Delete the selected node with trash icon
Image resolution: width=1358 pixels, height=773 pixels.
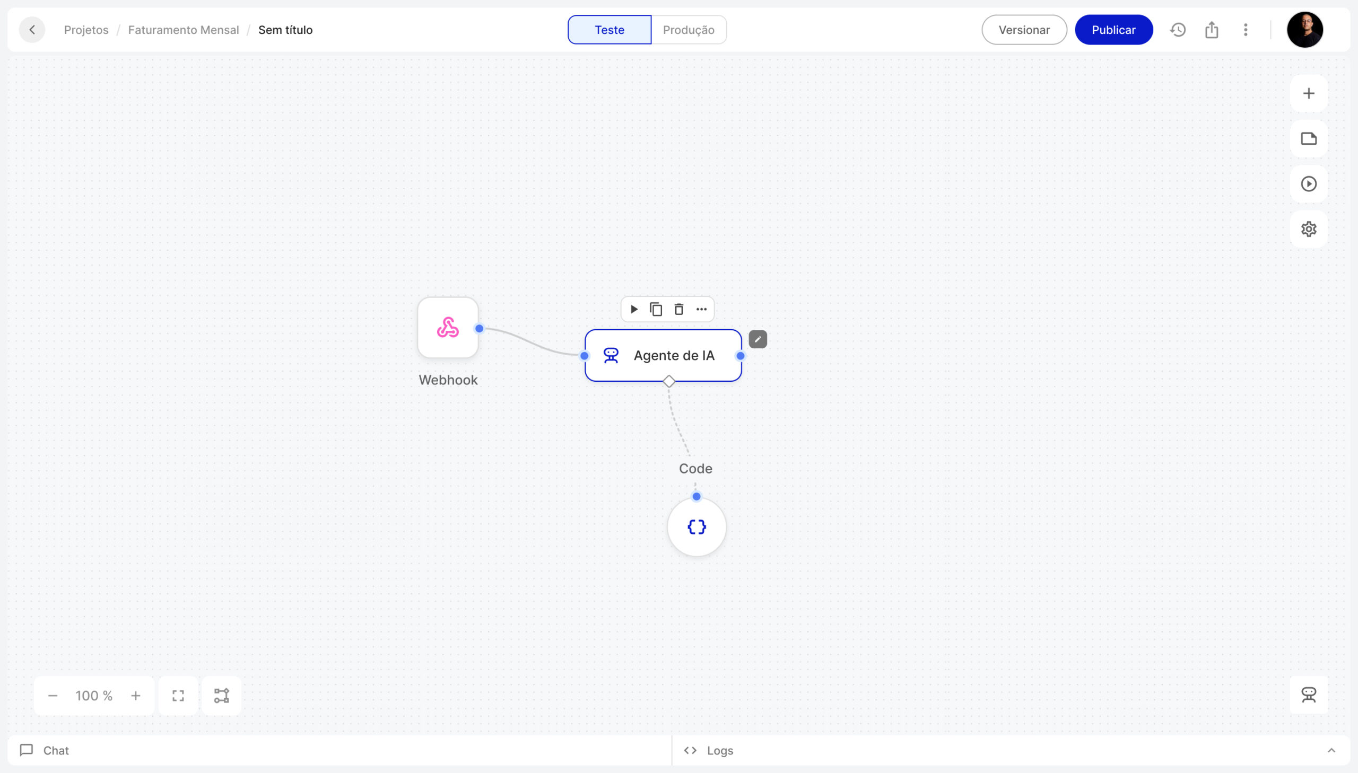[678, 309]
